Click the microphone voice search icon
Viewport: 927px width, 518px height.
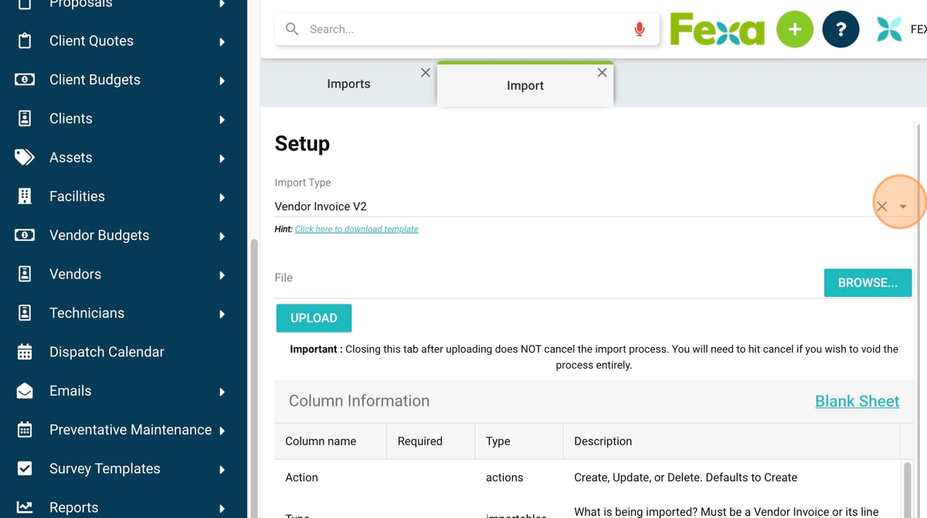click(640, 29)
